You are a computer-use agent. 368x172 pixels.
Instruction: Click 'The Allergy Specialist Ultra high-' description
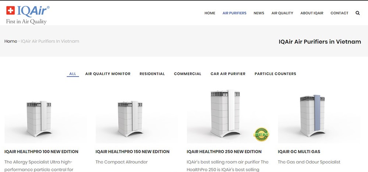tap(38, 162)
